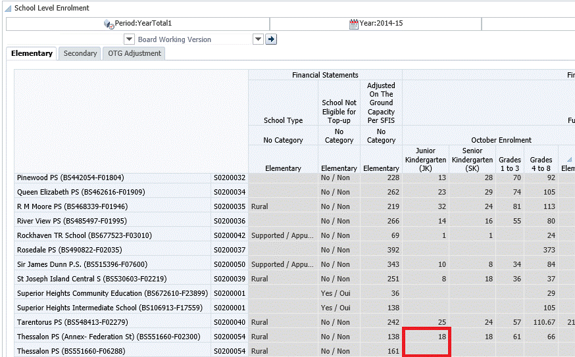Select the Pinewood PS row header

pos(70,178)
